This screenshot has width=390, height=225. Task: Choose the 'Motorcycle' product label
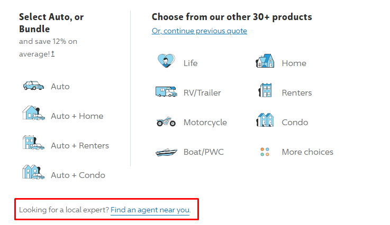click(x=205, y=123)
